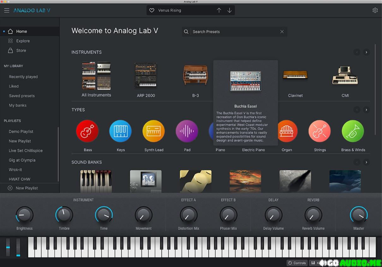
Task: Click the Delay Volume knob
Action: pyautogui.click(x=273, y=215)
